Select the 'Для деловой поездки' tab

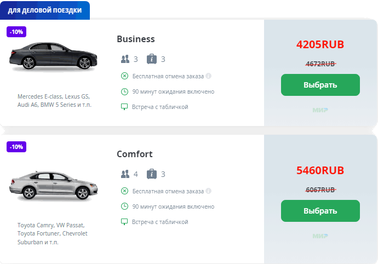[45, 10]
